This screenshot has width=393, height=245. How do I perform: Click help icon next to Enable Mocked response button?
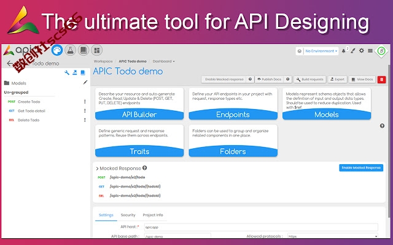click(250, 79)
